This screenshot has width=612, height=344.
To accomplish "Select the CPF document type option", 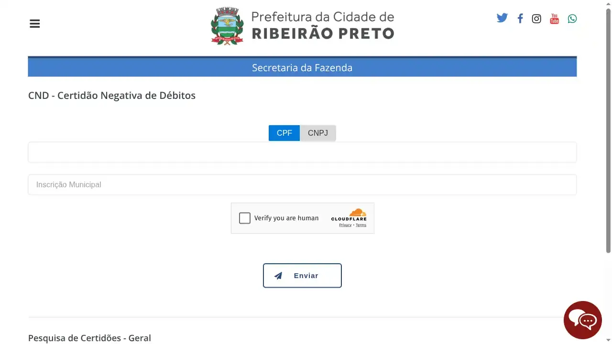I will pos(284,133).
